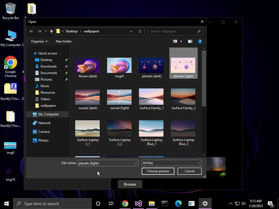The width and height of the screenshot is (279, 209).
Task: Select the sunset (light) wallpaper
Action: point(119,99)
